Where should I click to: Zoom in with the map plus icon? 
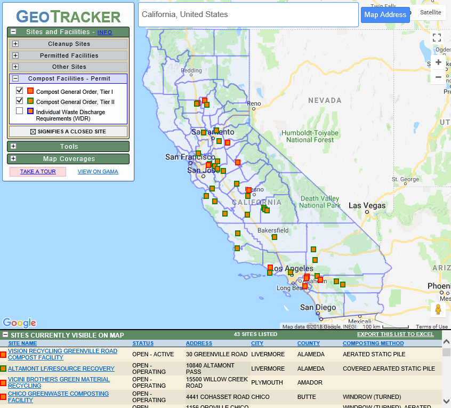point(438,62)
